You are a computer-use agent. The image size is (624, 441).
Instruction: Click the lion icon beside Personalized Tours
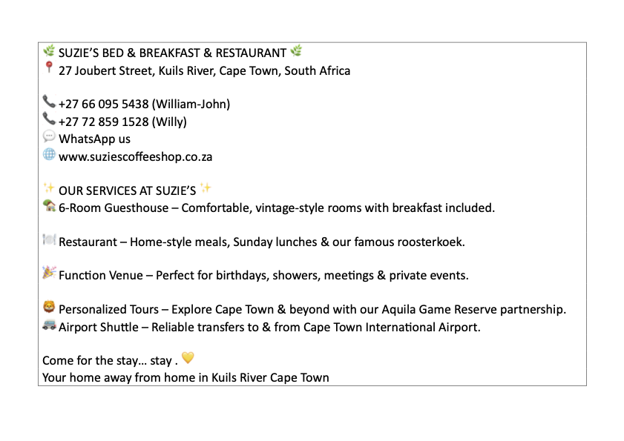49,308
